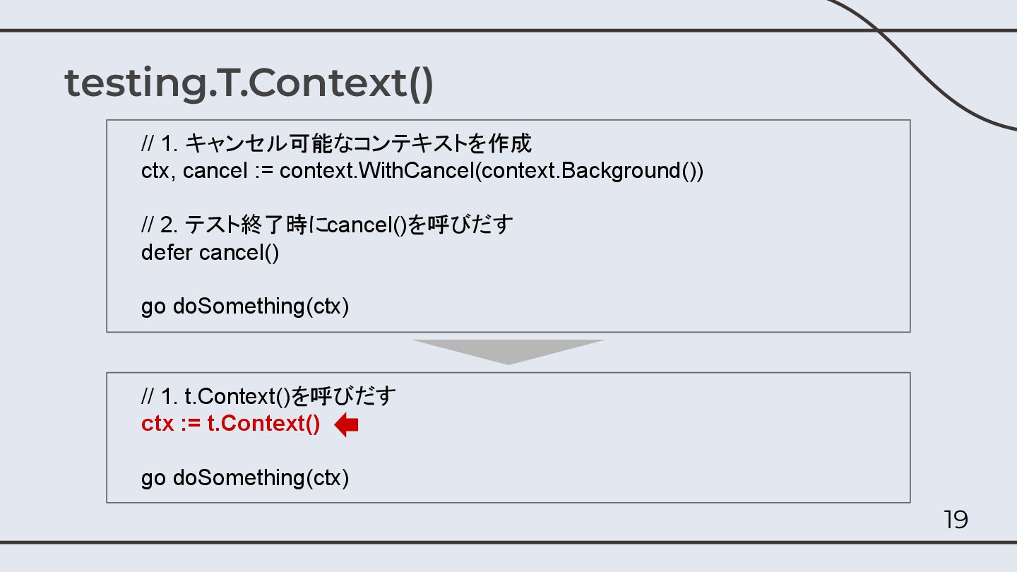Click the context.WithCancel code line
Viewport: 1017px width, 572px height.
[422, 171]
